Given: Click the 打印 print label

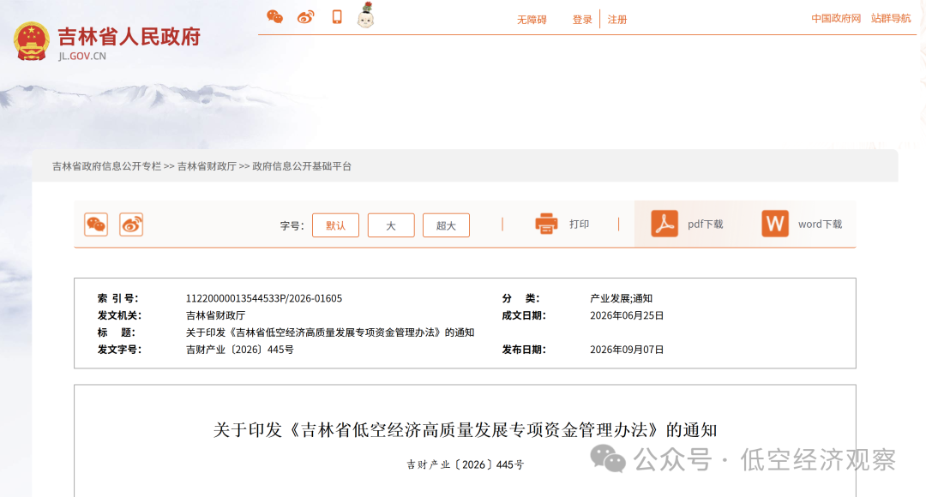Looking at the screenshot, I should point(579,225).
